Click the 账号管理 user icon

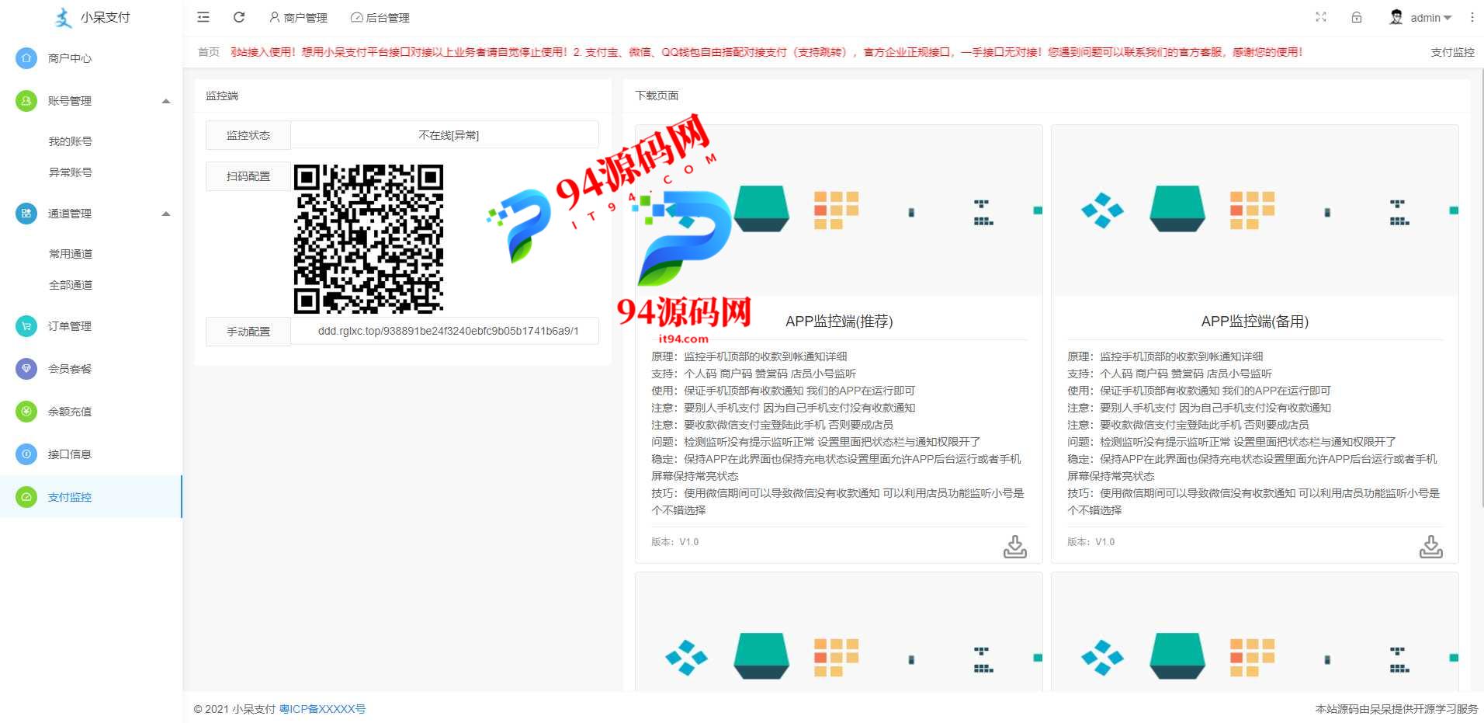click(26, 101)
